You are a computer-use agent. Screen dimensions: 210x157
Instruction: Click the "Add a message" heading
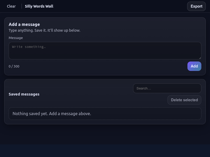point(24,24)
